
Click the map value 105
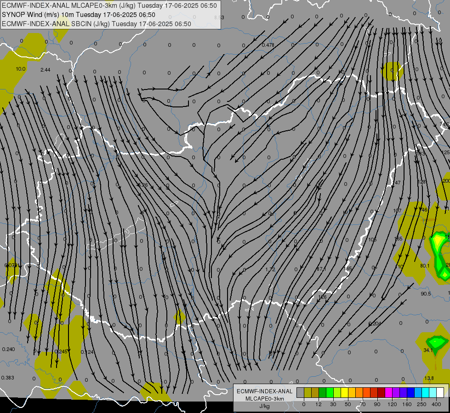coord(372,240)
